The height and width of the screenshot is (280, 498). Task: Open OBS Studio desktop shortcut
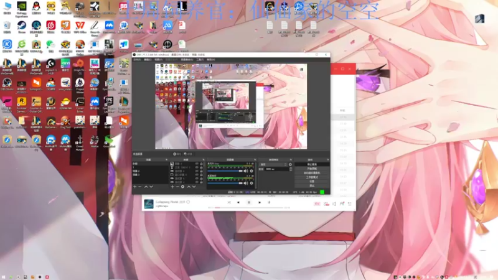[7, 84]
